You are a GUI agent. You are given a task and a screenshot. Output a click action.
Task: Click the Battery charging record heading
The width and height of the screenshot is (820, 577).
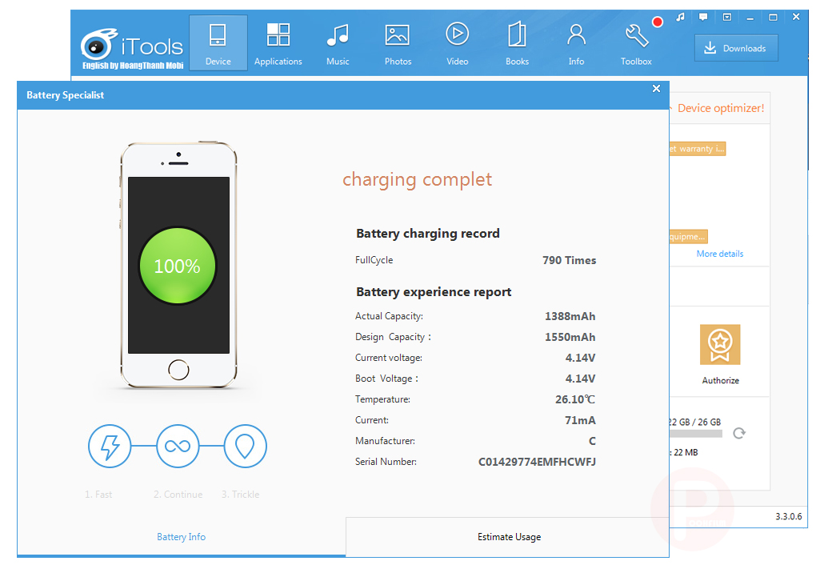(428, 234)
